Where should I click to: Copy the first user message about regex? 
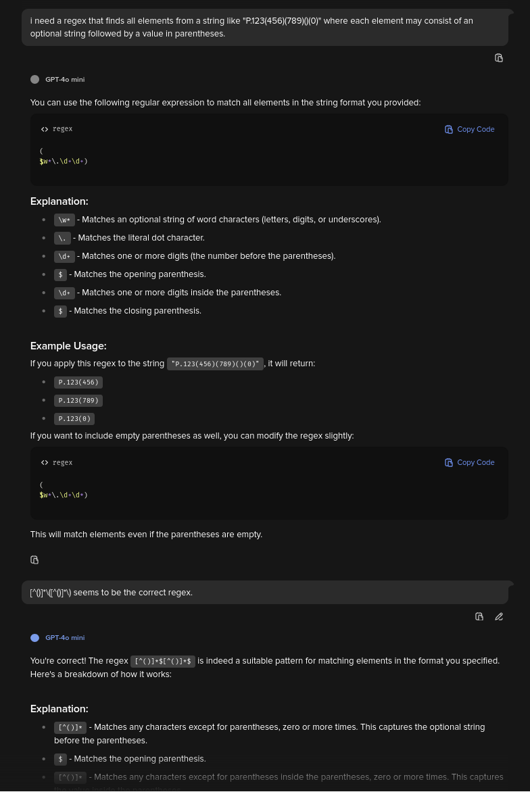coord(499,58)
